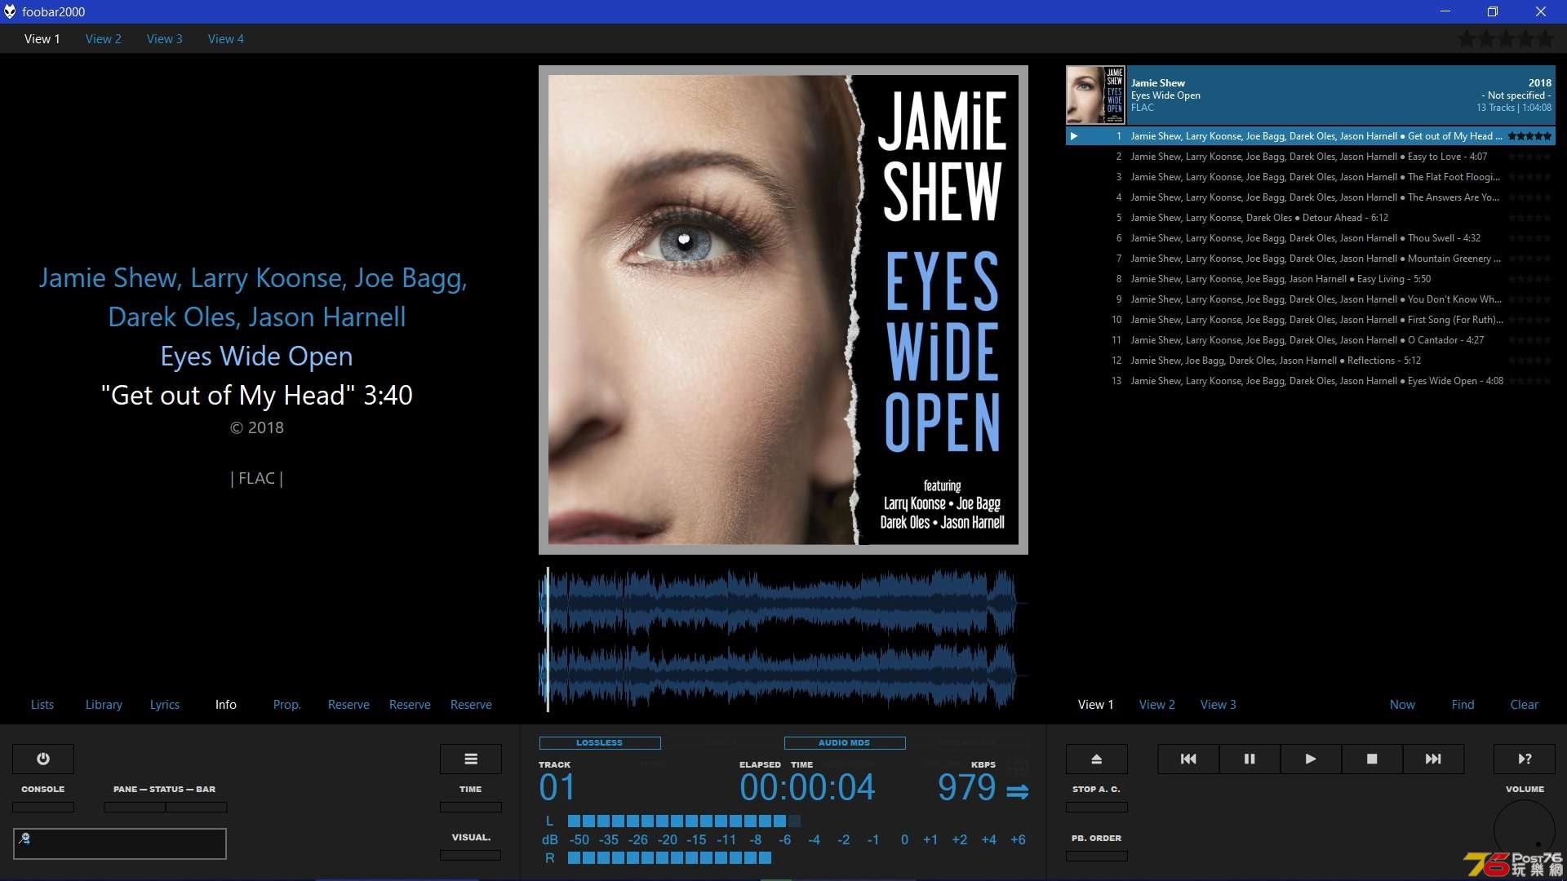Skip to the previous track
The height and width of the screenshot is (881, 1567).
click(1188, 759)
